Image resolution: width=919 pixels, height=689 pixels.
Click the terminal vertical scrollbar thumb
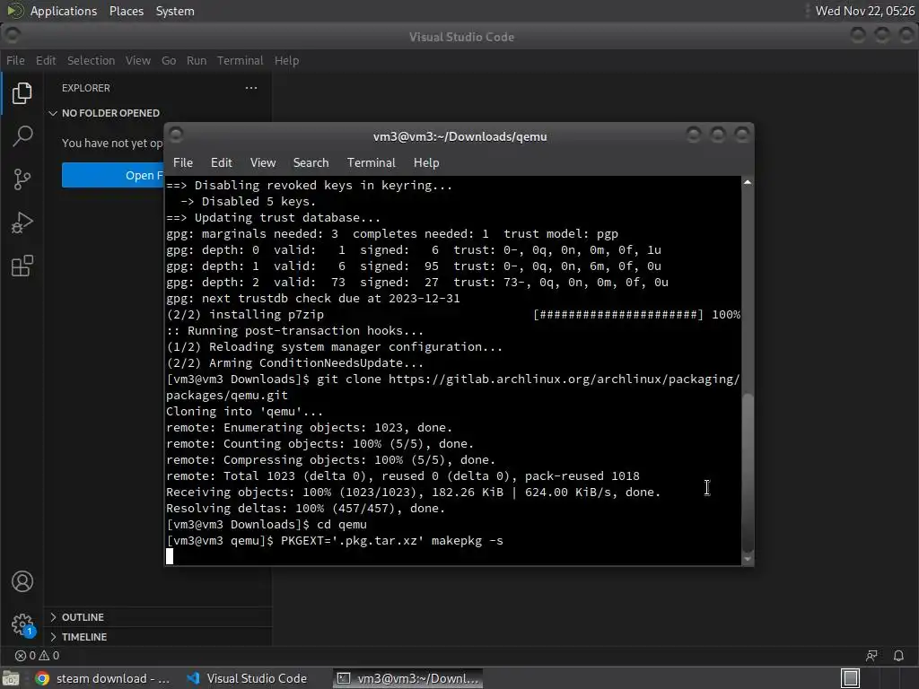click(x=748, y=473)
